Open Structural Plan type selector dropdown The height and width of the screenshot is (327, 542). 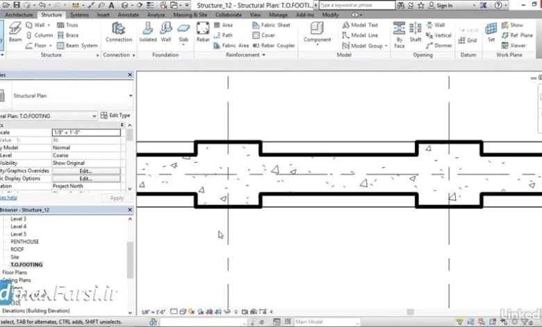pos(131,96)
